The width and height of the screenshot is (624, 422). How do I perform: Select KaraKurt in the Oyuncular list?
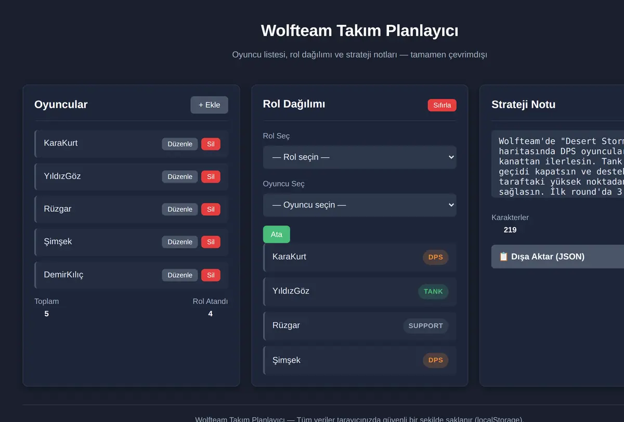coord(131,144)
